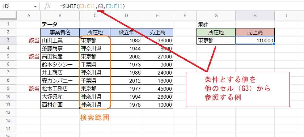Select column B header
304x137 pixels.
(60, 16)
